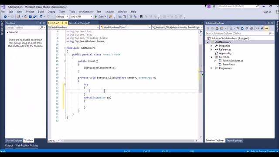Screen dimensions: 279x157
Task: Click the Toolbox search magnifier icon
Action: (42, 27)
